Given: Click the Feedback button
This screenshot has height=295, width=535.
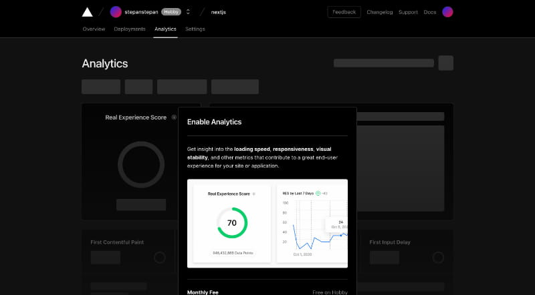Looking at the screenshot, I should (x=344, y=12).
